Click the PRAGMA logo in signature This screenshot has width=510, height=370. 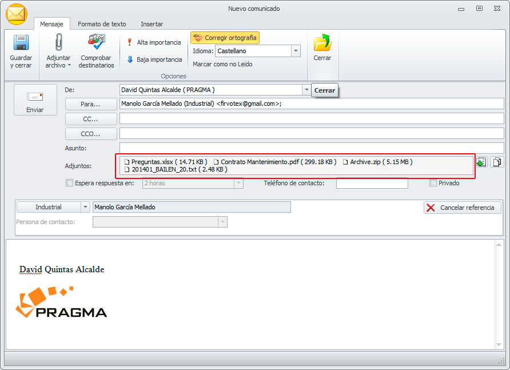61,302
